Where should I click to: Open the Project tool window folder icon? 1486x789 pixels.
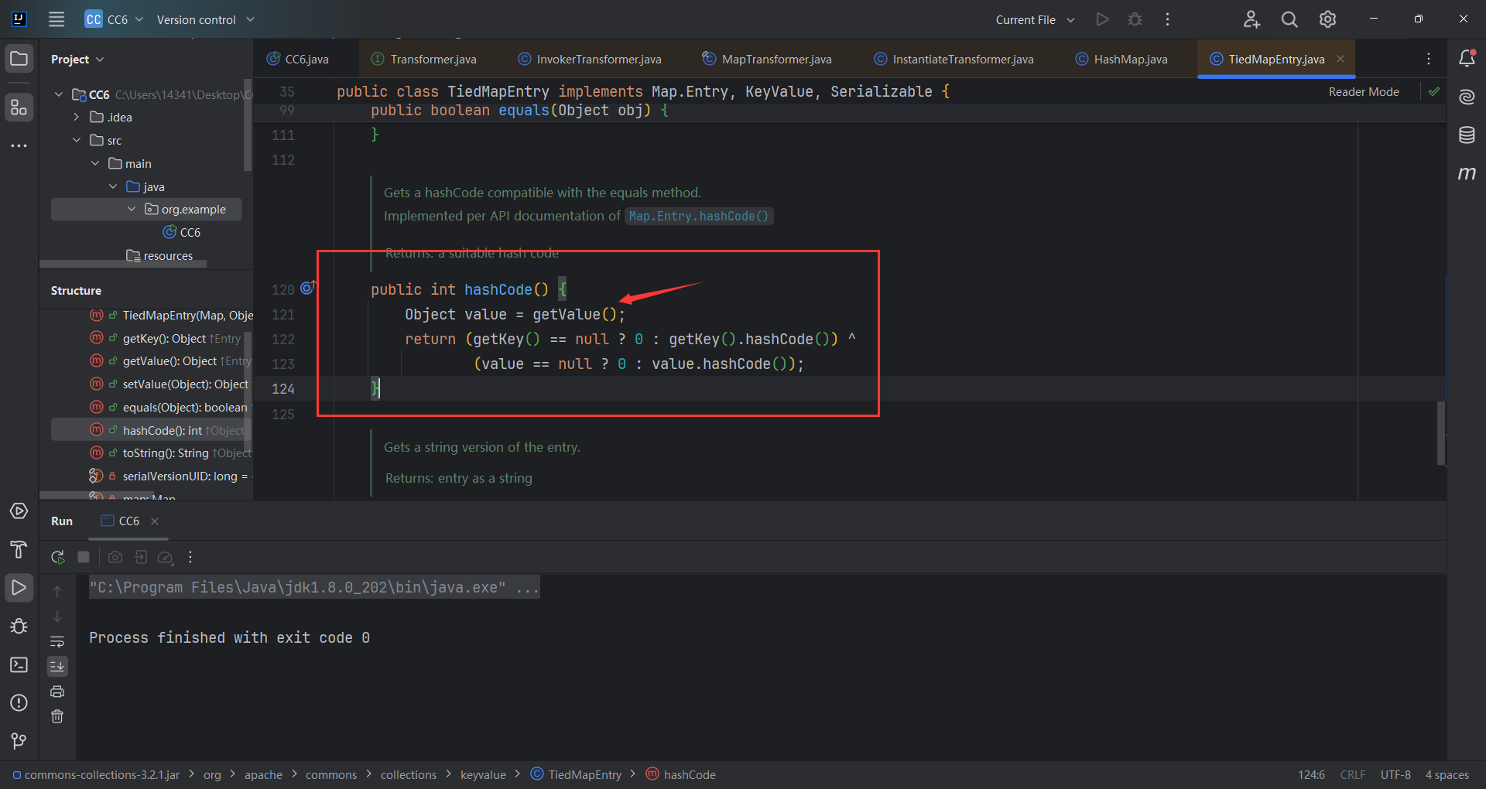19,59
